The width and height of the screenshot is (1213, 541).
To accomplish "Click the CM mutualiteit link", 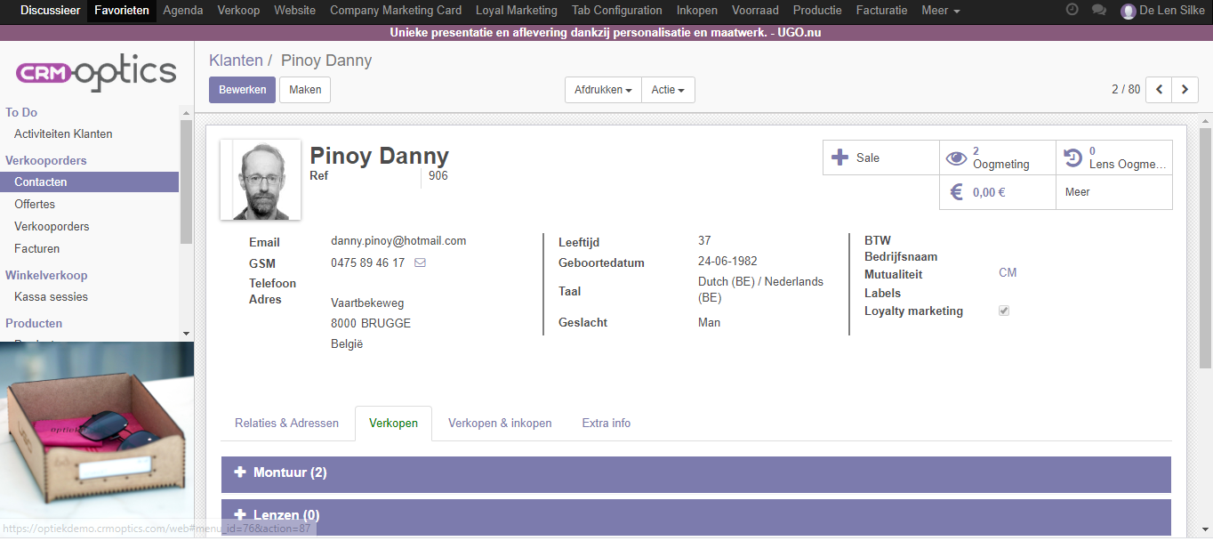I will (x=1008, y=273).
